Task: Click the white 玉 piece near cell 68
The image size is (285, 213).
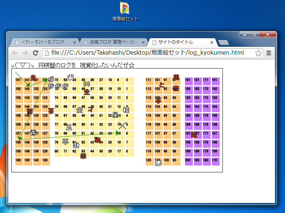Action: click(69, 127)
